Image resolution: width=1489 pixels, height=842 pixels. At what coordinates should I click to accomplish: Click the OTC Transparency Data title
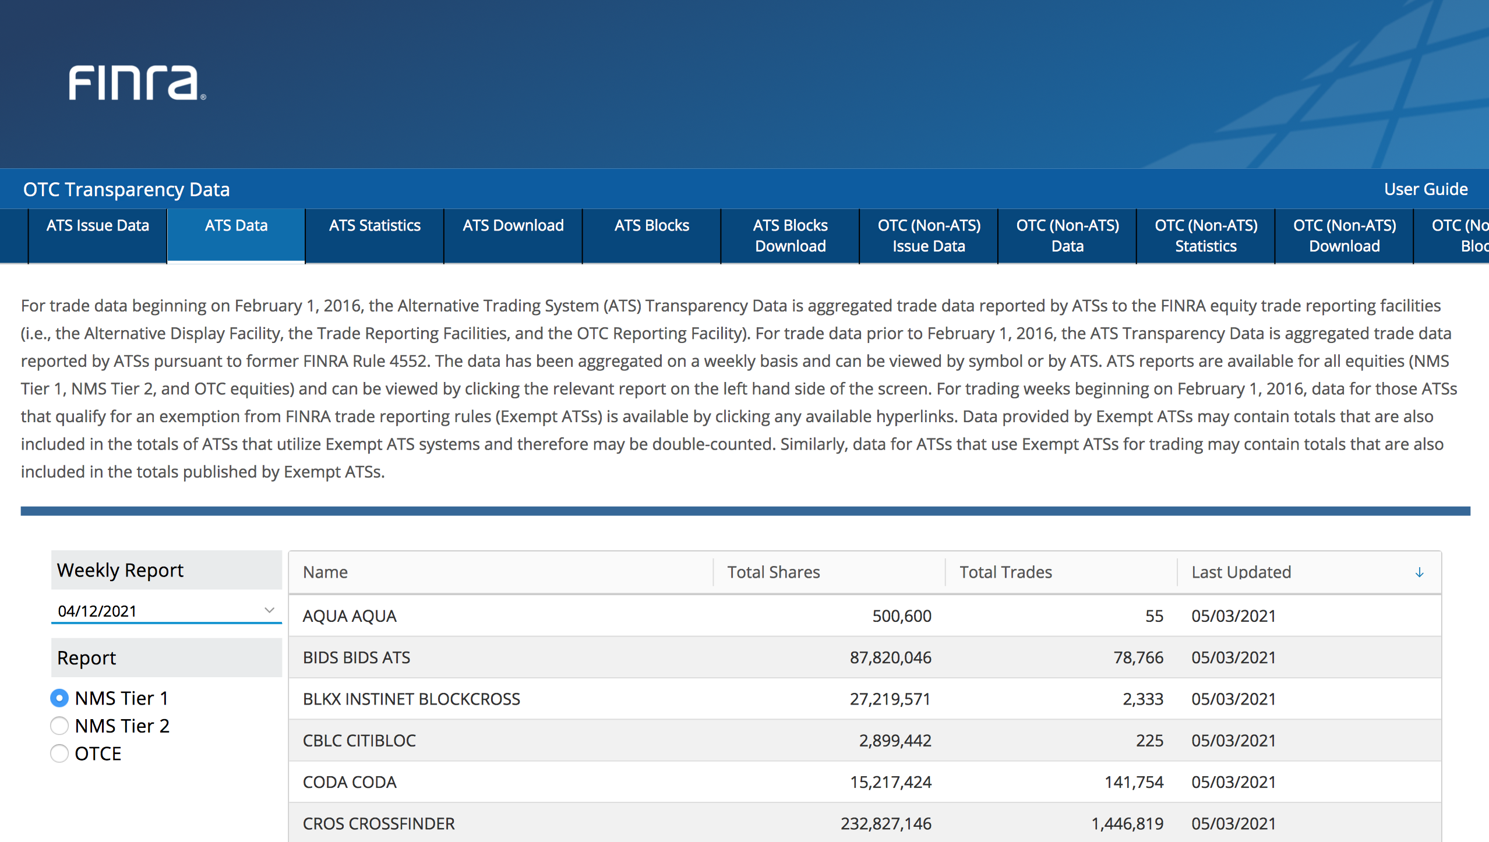pyautogui.click(x=126, y=190)
